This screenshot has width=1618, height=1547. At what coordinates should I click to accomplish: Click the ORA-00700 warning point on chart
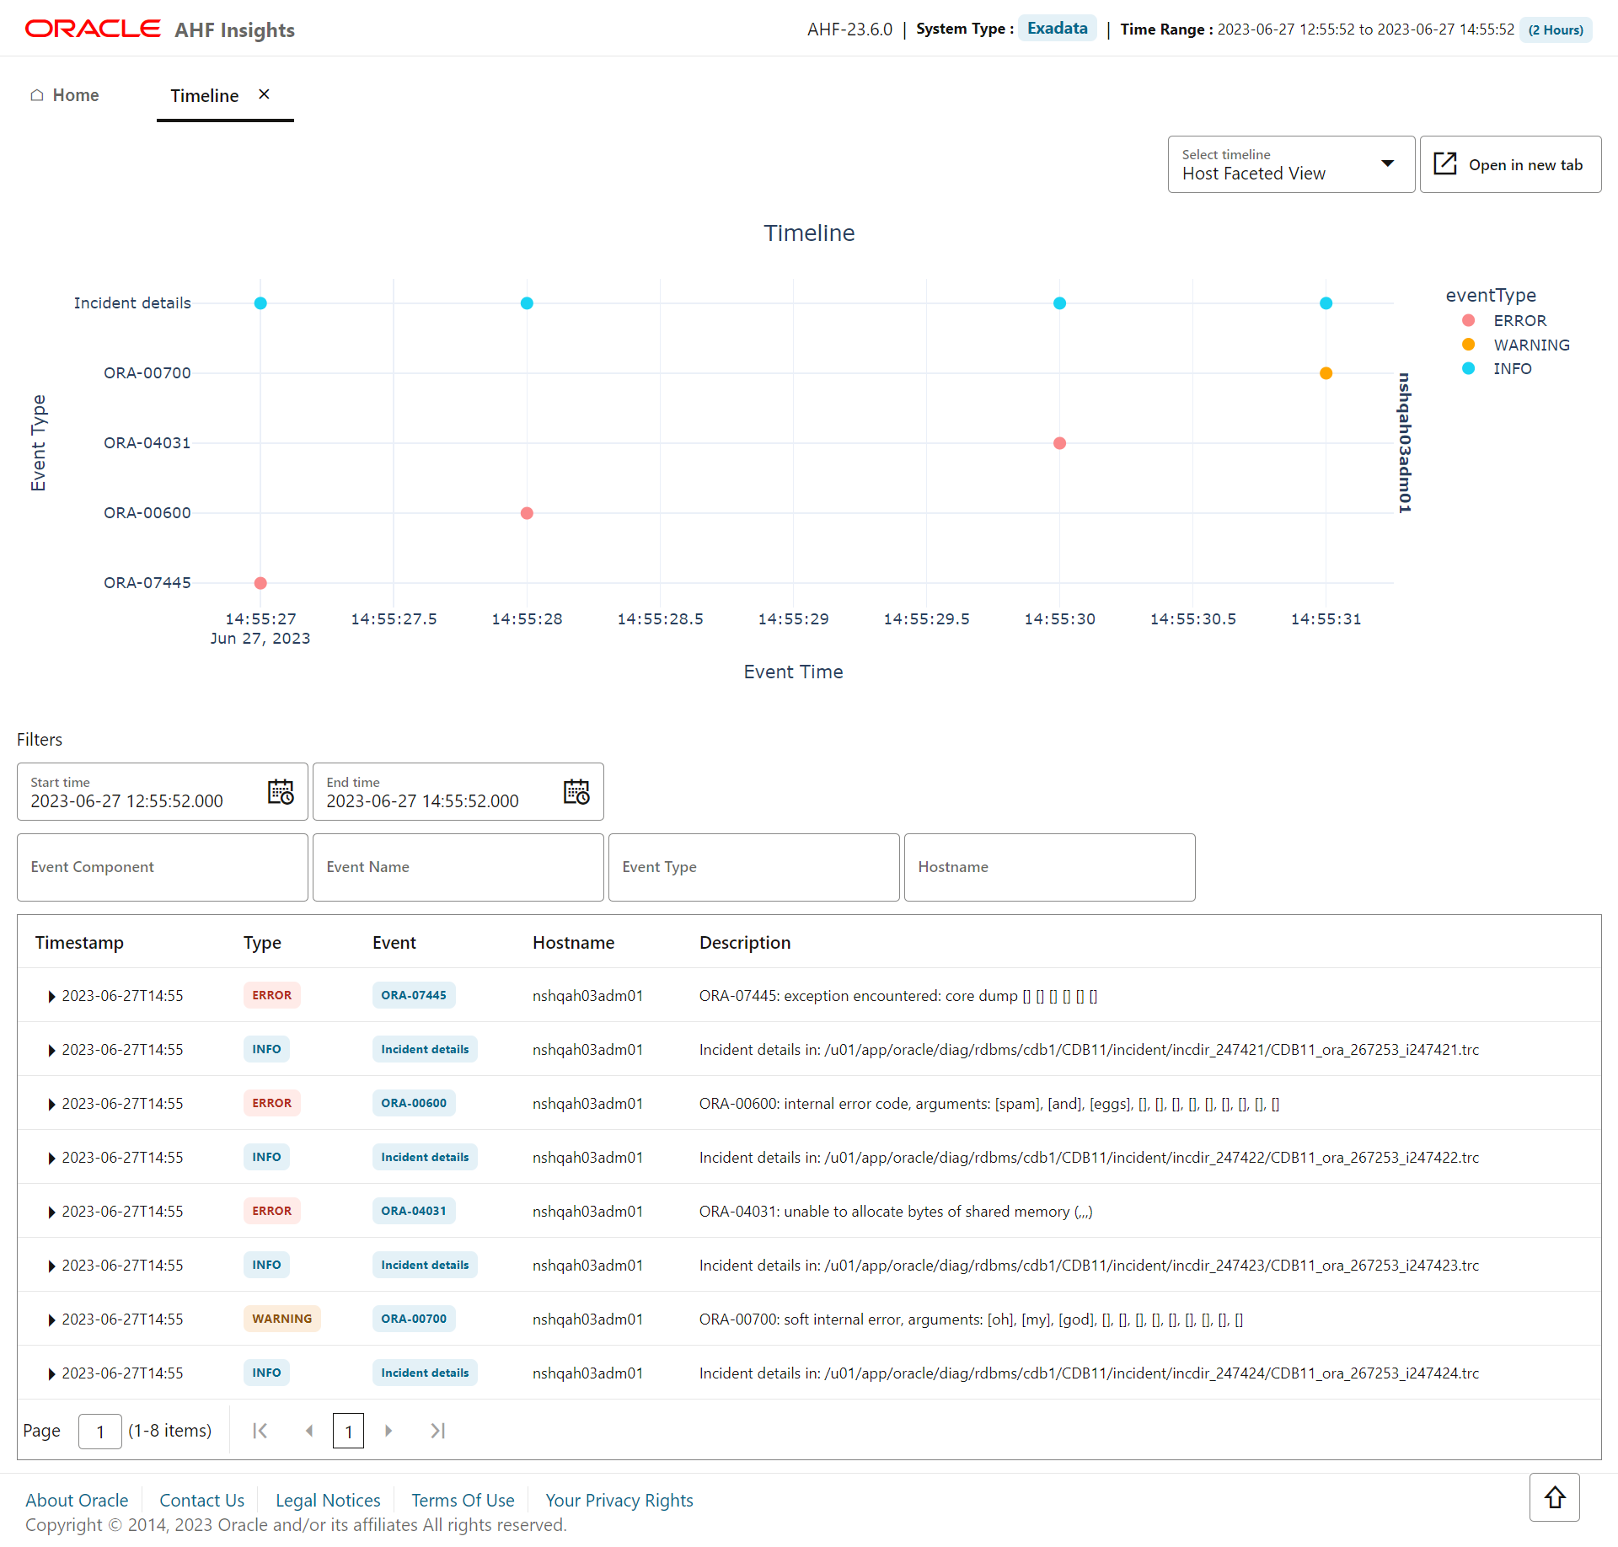pyautogui.click(x=1326, y=373)
